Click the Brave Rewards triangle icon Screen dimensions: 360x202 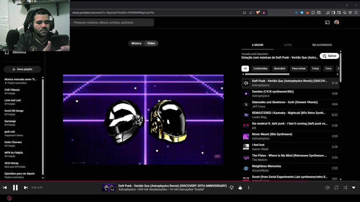coord(264,13)
